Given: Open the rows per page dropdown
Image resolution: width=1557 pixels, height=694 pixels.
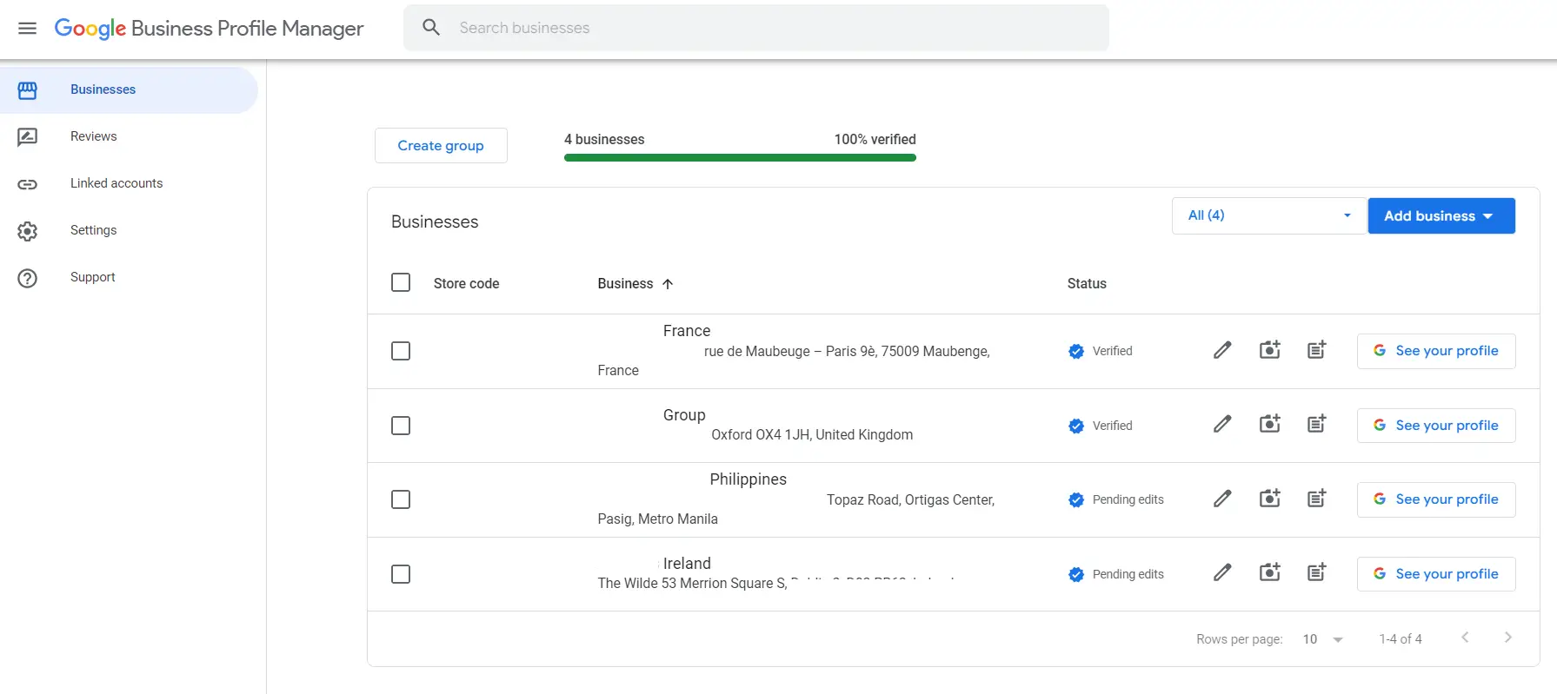Looking at the screenshot, I should [x=1323, y=639].
